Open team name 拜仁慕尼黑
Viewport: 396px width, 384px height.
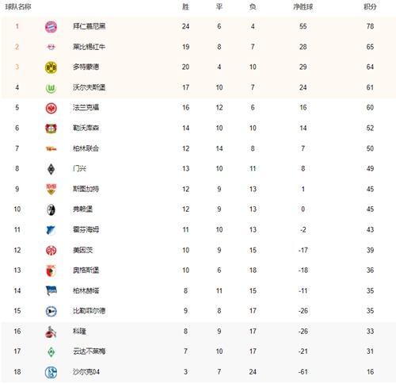tap(89, 26)
